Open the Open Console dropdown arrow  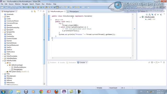pyautogui.click(x=159, y=62)
